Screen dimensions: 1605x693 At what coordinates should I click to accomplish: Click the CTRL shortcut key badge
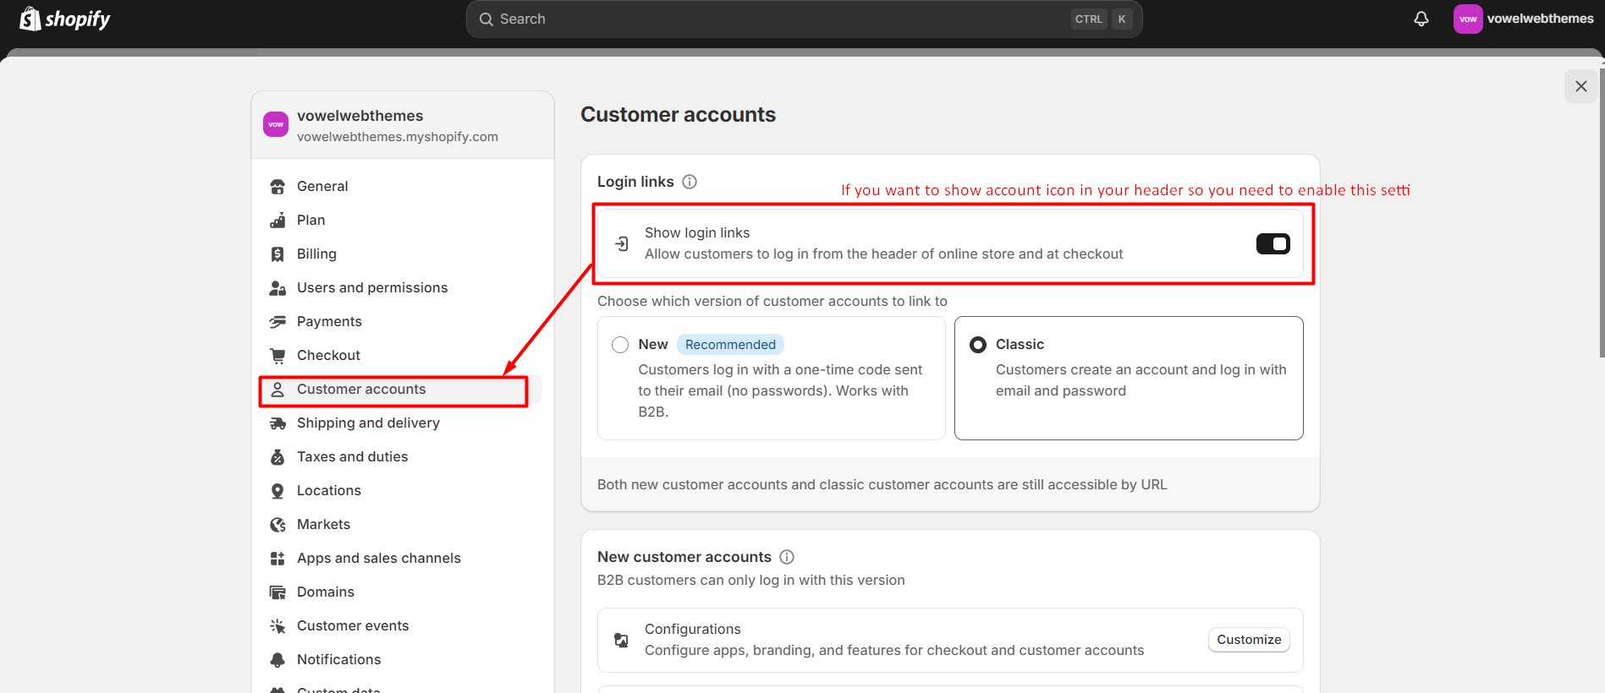(1089, 19)
